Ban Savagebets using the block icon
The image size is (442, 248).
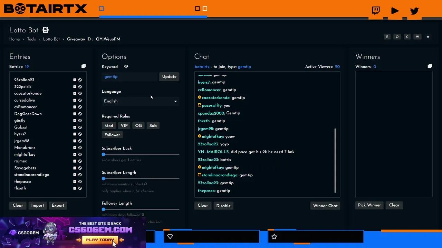tap(80, 168)
